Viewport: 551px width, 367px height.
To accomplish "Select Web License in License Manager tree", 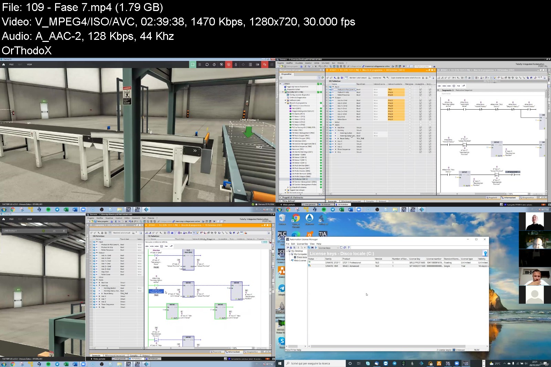I will pyautogui.click(x=299, y=260).
